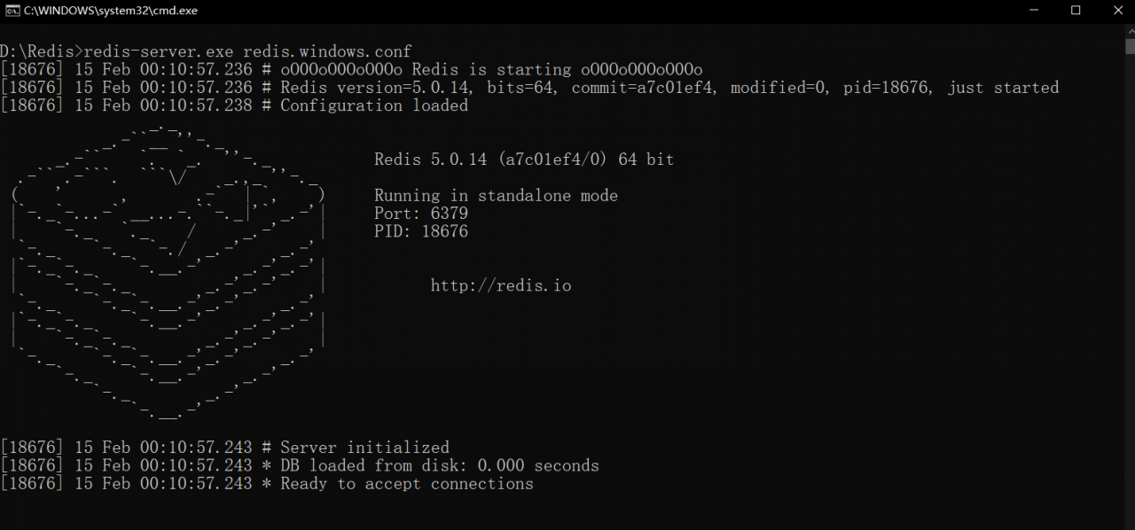This screenshot has width=1135, height=530.
Task: Click the Configuration loaded log line
Action: point(234,105)
